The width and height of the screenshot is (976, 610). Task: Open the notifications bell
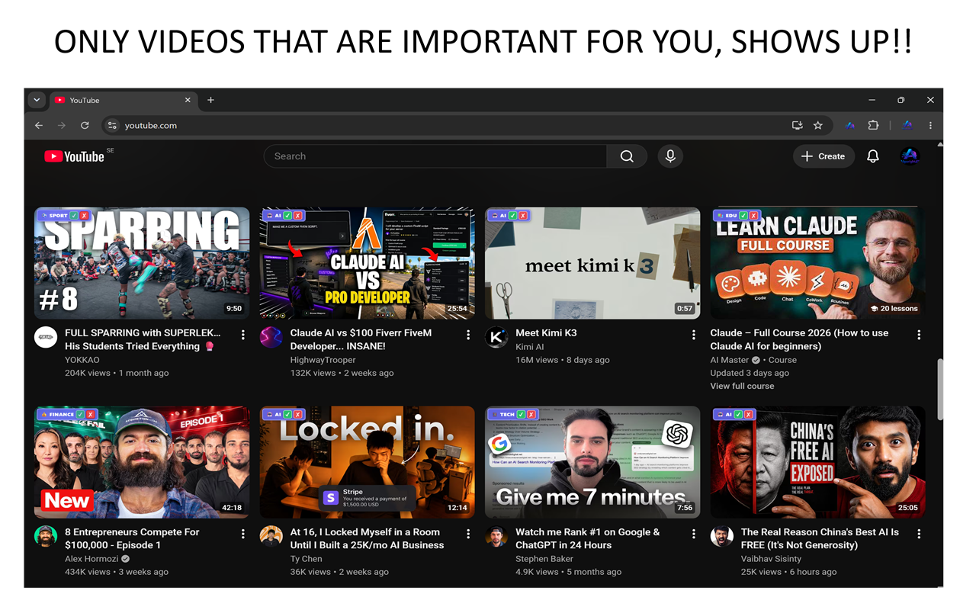coord(873,156)
